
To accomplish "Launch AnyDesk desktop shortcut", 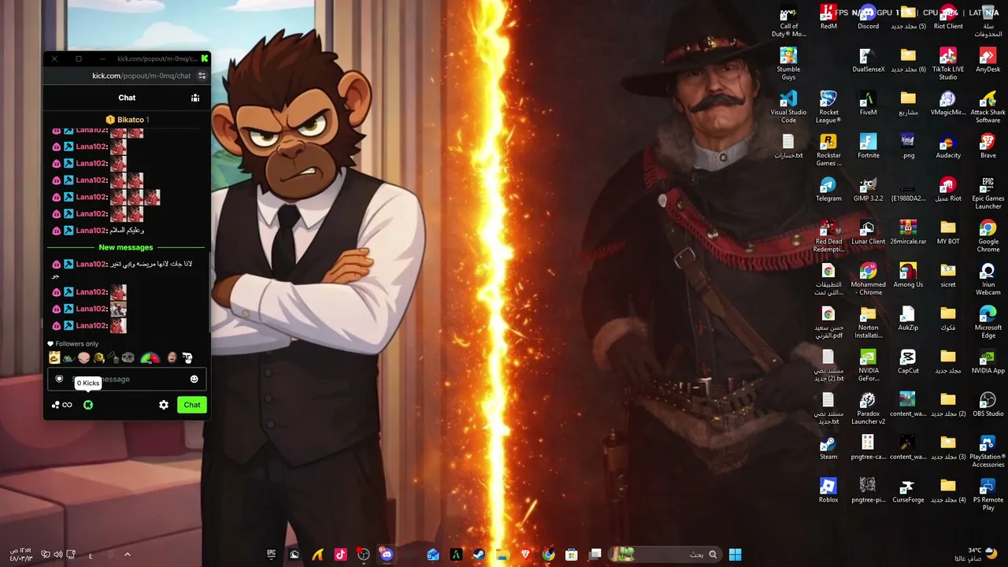I will point(988,61).
